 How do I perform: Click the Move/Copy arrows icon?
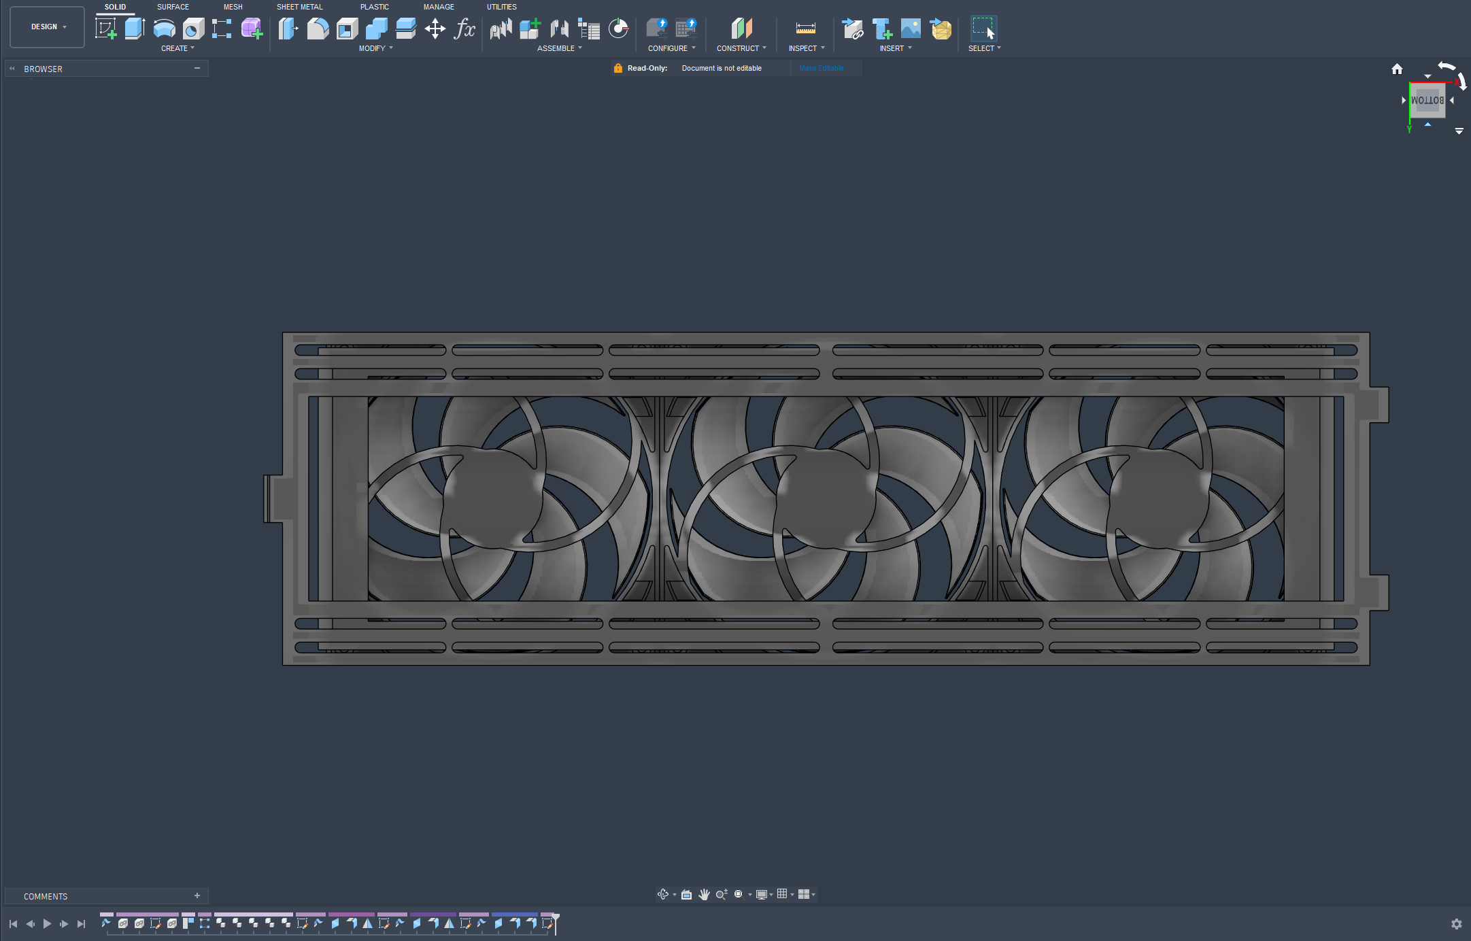(x=435, y=29)
